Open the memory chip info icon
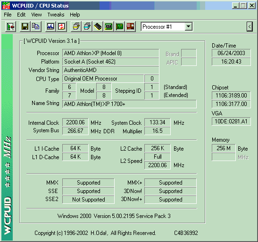This screenshot has height=242, width=258. click(x=98, y=26)
